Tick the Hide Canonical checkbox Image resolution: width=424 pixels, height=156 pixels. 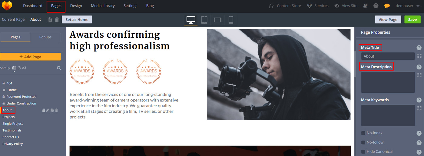tap(363, 151)
